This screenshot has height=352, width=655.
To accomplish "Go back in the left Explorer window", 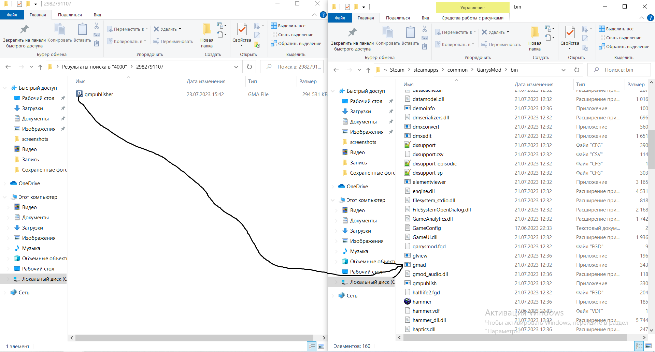I will click(8, 67).
